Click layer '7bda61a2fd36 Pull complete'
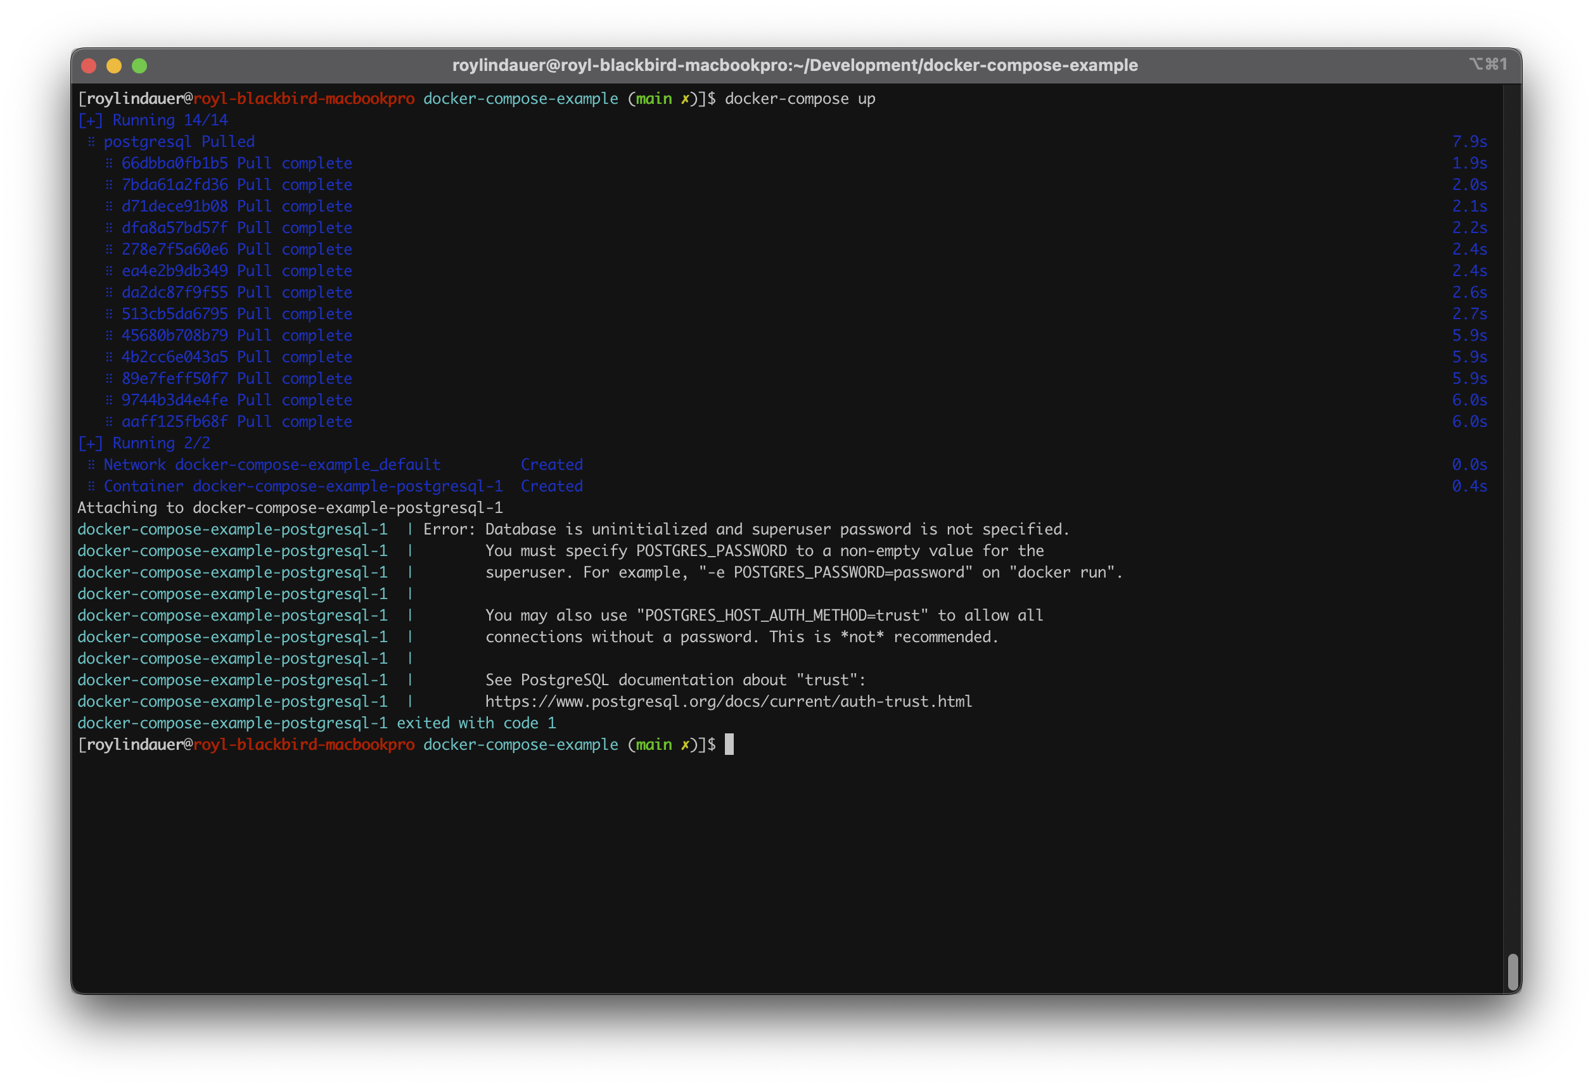1593x1088 pixels. [236, 185]
